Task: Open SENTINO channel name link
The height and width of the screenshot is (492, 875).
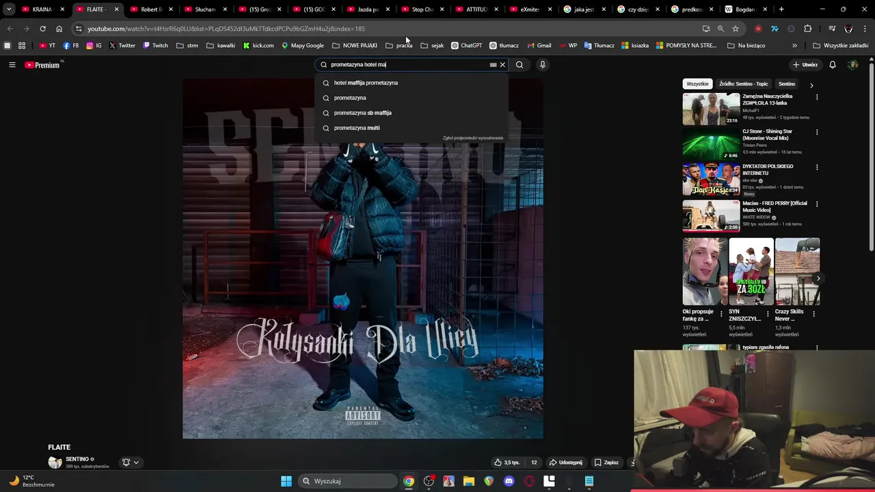Action: pyautogui.click(x=77, y=459)
